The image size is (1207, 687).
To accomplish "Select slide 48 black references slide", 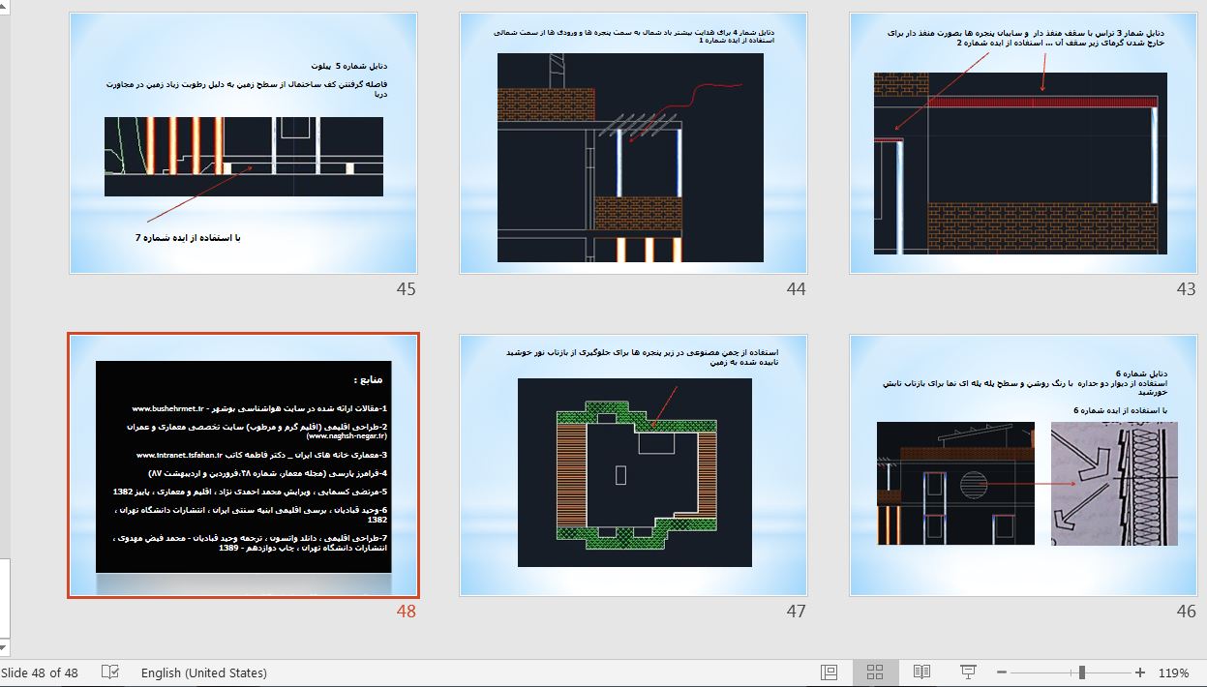I will click(x=243, y=464).
